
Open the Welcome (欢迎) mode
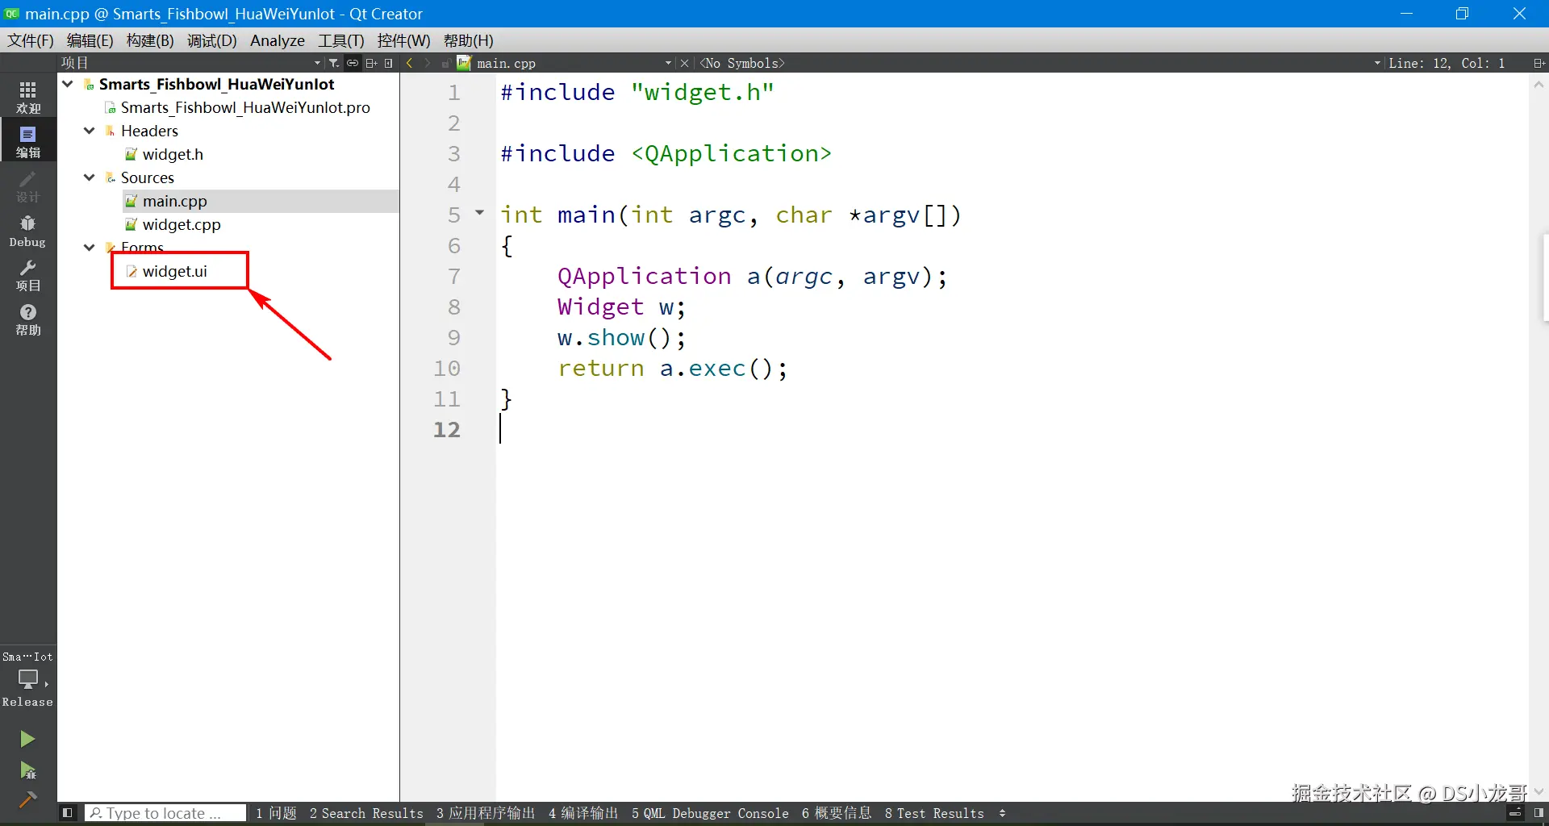coord(28,97)
